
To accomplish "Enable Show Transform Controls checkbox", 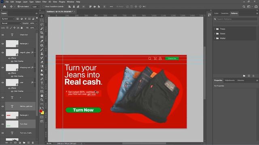I will point(44,6).
